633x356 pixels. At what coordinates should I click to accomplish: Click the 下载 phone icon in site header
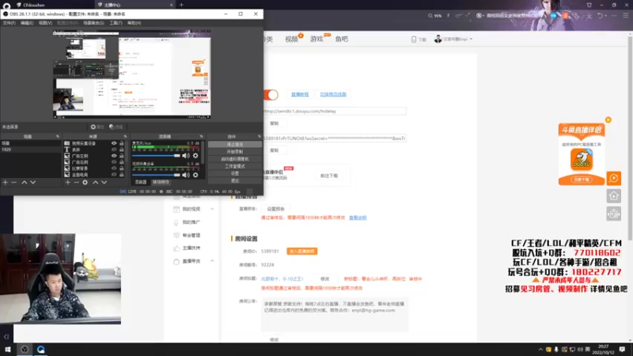419,40
